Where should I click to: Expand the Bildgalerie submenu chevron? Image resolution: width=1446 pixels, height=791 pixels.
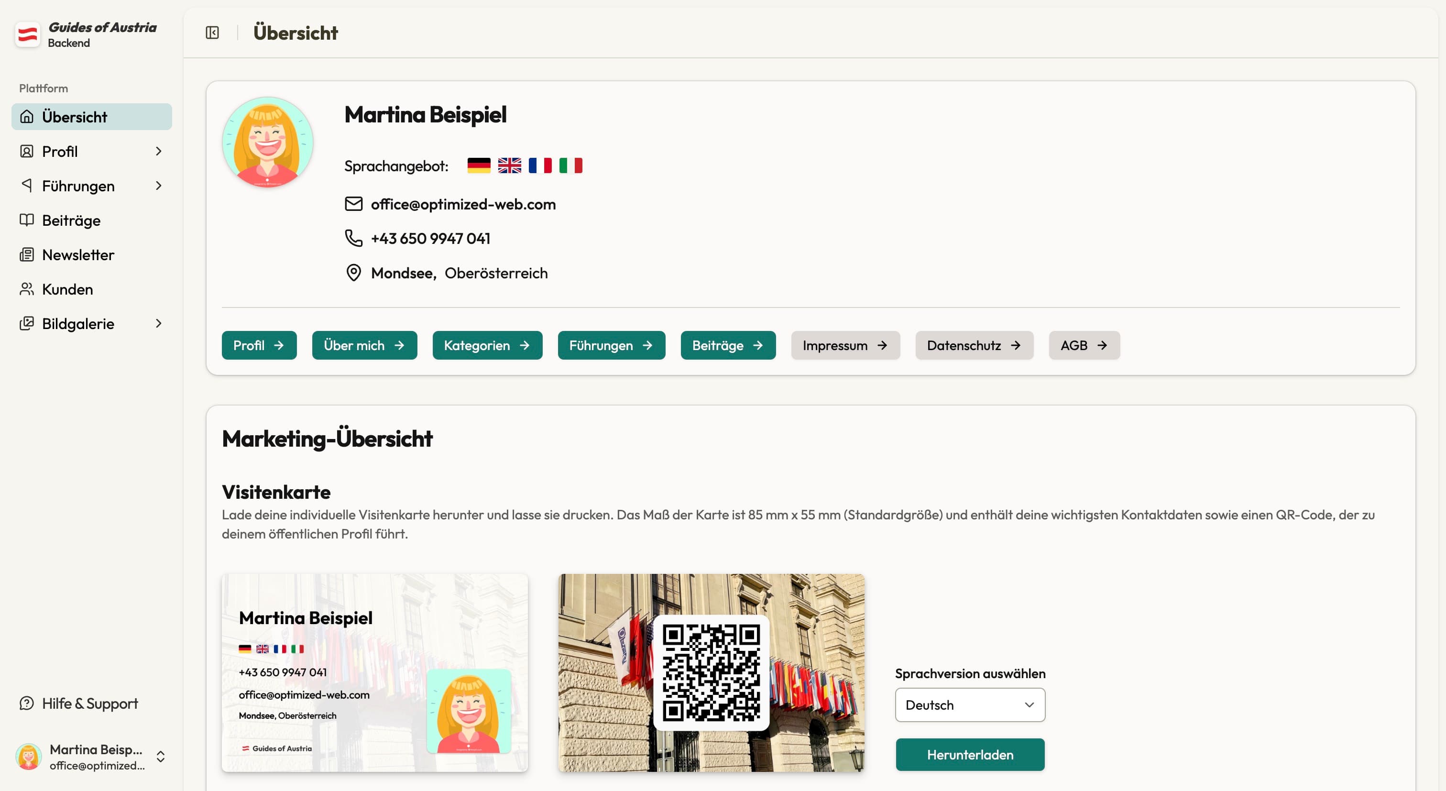tap(159, 323)
